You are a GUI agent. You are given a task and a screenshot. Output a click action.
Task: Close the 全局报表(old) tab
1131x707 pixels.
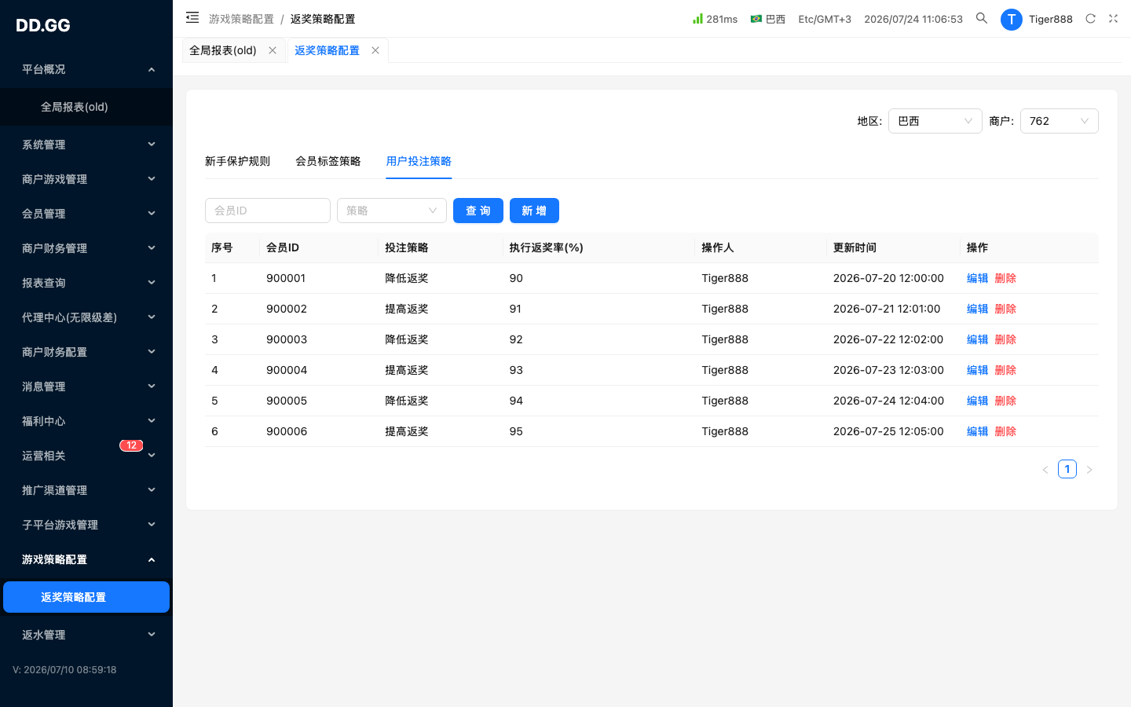tap(273, 50)
